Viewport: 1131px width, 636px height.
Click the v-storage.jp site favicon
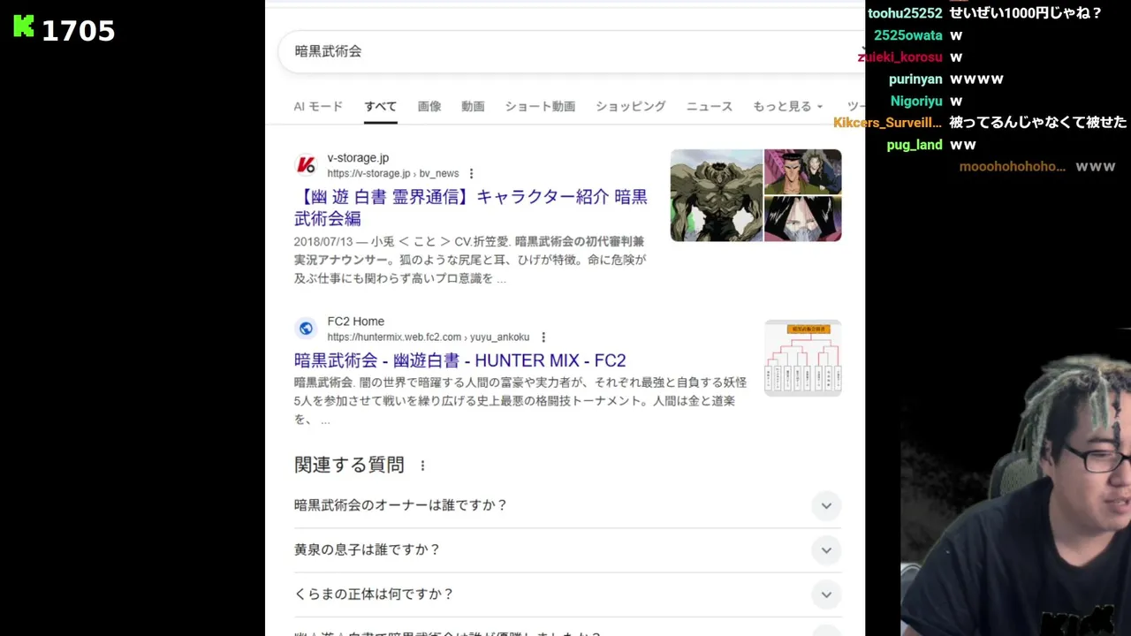306,165
